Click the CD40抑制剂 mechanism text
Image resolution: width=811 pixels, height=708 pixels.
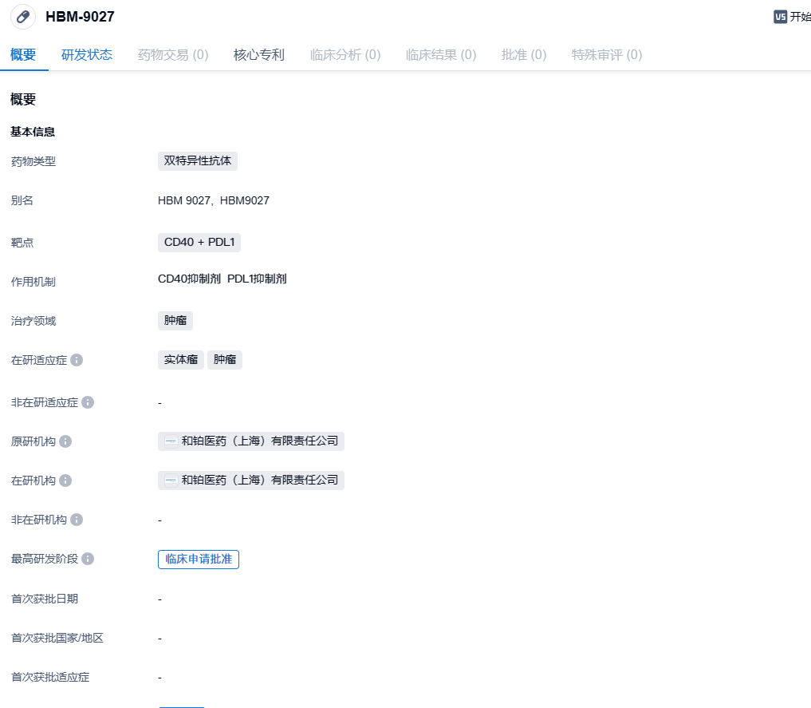189,279
